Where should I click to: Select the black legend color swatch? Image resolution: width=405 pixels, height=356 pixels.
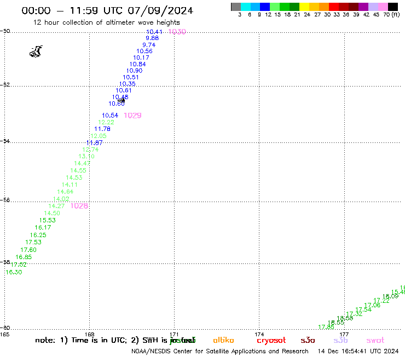click(x=393, y=7)
